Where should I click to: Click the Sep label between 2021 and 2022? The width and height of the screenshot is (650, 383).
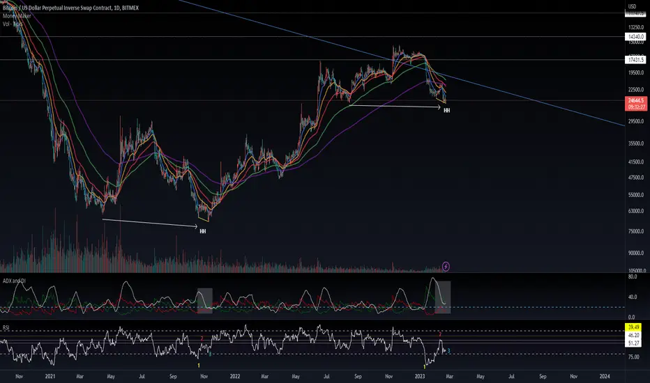173,376
